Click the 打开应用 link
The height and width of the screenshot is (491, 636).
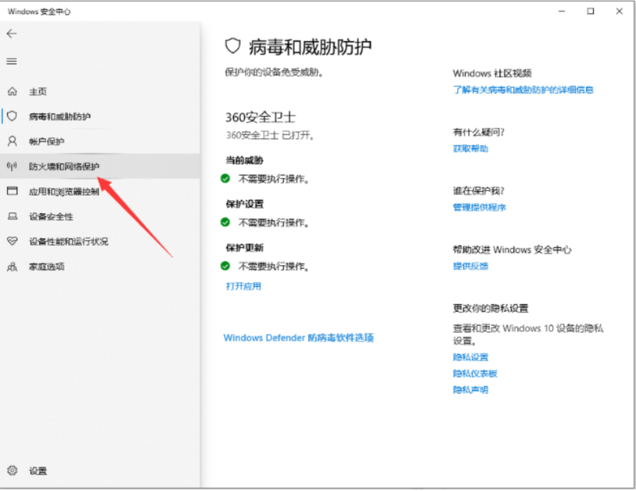[243, 287]
